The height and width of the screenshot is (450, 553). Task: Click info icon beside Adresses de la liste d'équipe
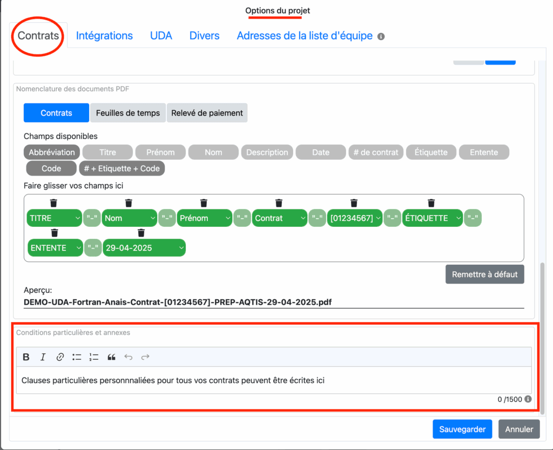point(381,37)
